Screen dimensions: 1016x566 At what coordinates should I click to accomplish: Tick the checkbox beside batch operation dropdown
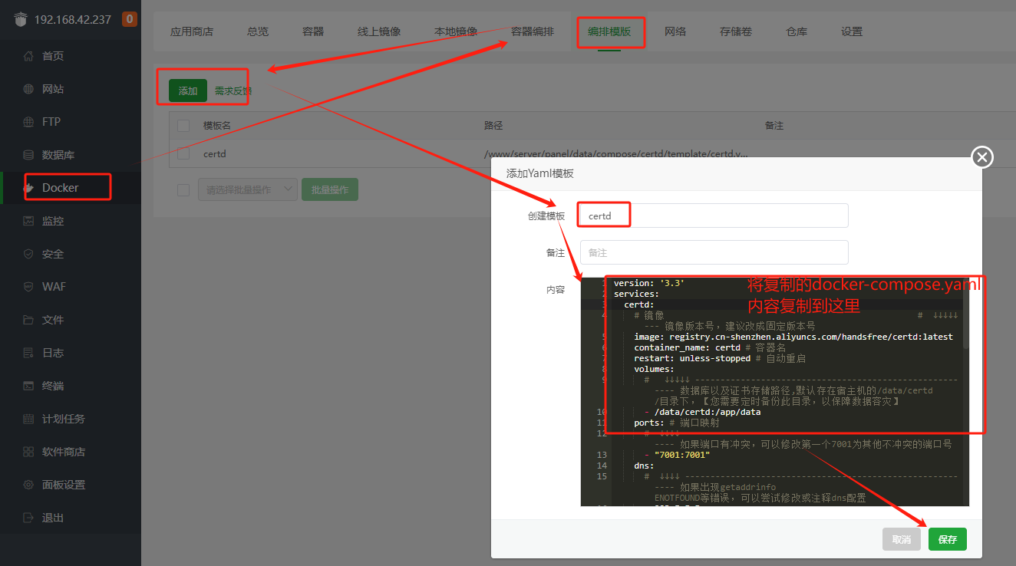(183, 189)
